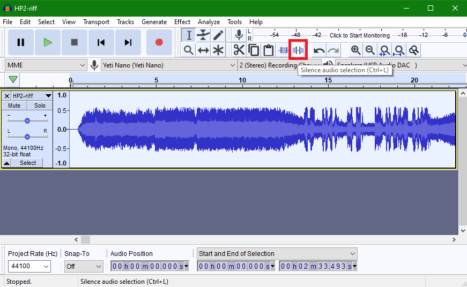Collapse the track with the up-arrow button
The width and height of the screenshot is (467, 287).
pyautogui.click(x=7, y=163)
